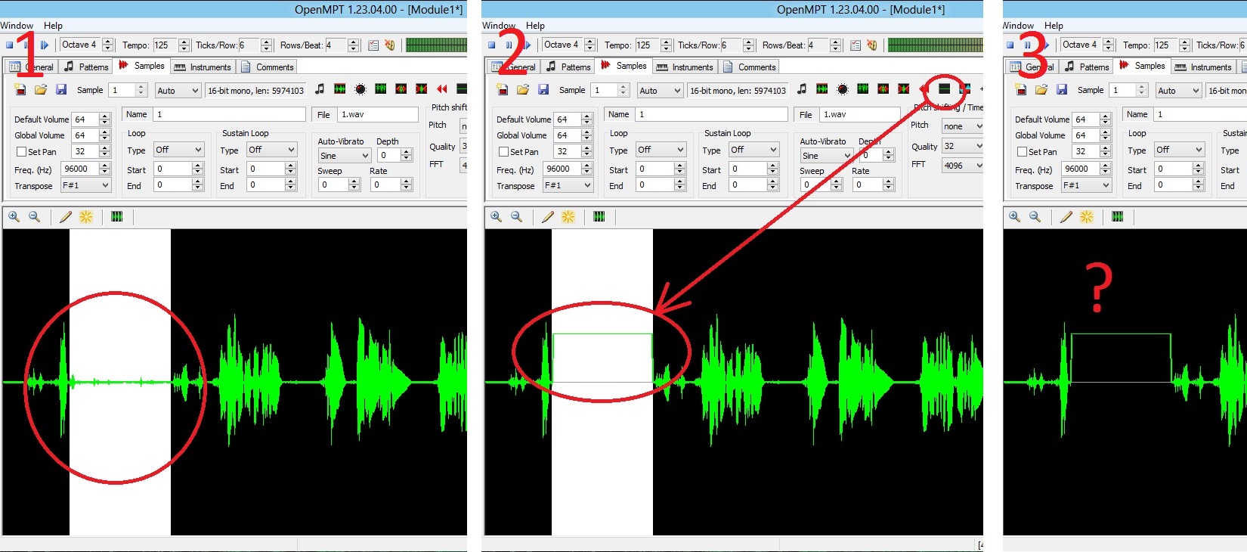Viewport: 1247px width, 552px height.
Task: Click the save sample disk icon in panel 3
Action: (x=1062, y=90)
